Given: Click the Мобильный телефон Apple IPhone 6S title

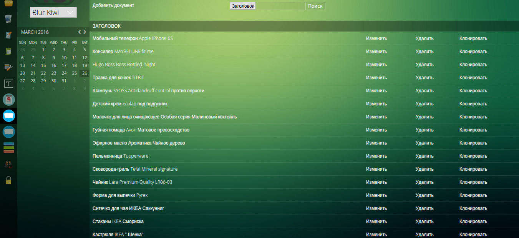Looking at the screenshot, I should point(133,38).
